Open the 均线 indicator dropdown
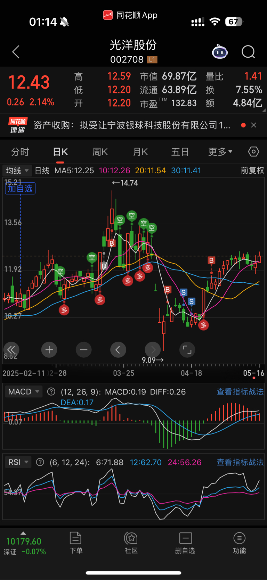 tap(17, 171)
